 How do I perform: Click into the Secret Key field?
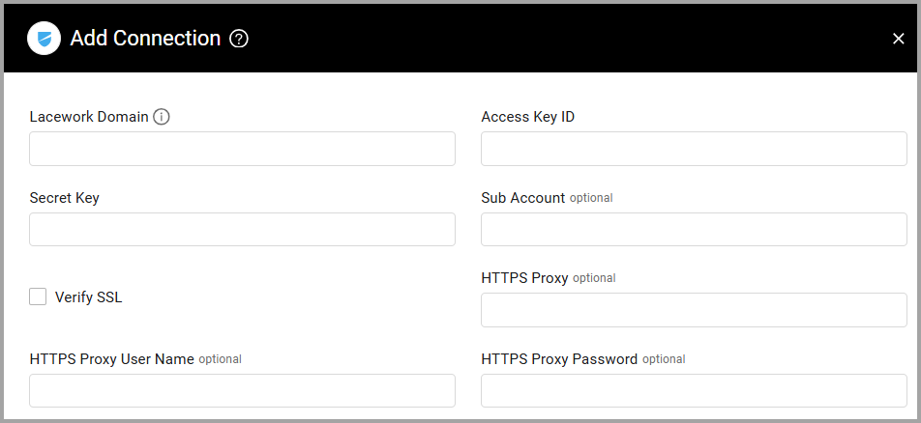tap(242, 230)
